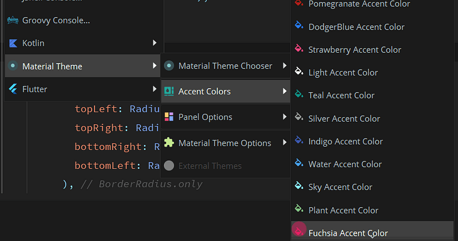Expand the Kotlin submenu arrow
458x241 pixels.
155,43
